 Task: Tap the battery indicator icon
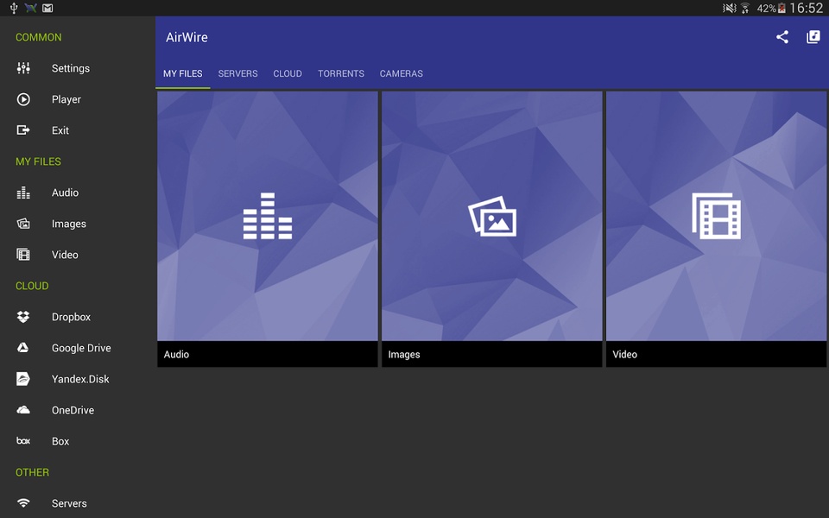[782, 8]
